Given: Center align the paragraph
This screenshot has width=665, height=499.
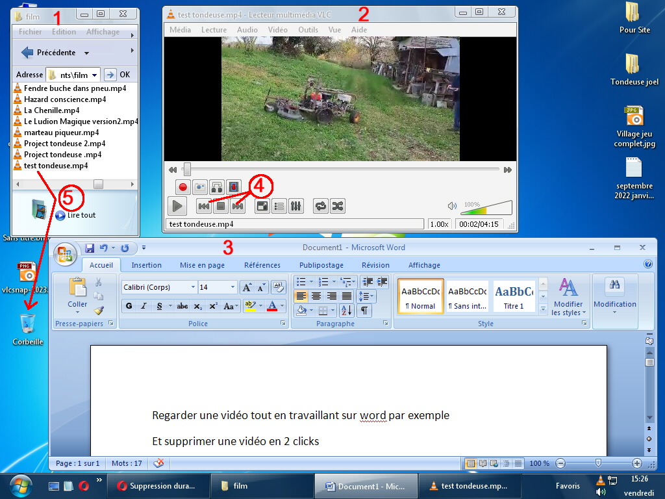Looking at the screenshot, I should pyautogui.click(x=316, y=296).
